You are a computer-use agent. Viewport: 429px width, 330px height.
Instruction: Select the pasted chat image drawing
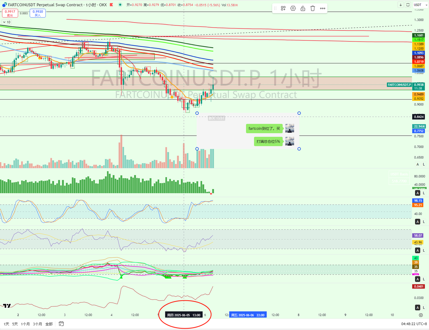(x=248, y=131)
